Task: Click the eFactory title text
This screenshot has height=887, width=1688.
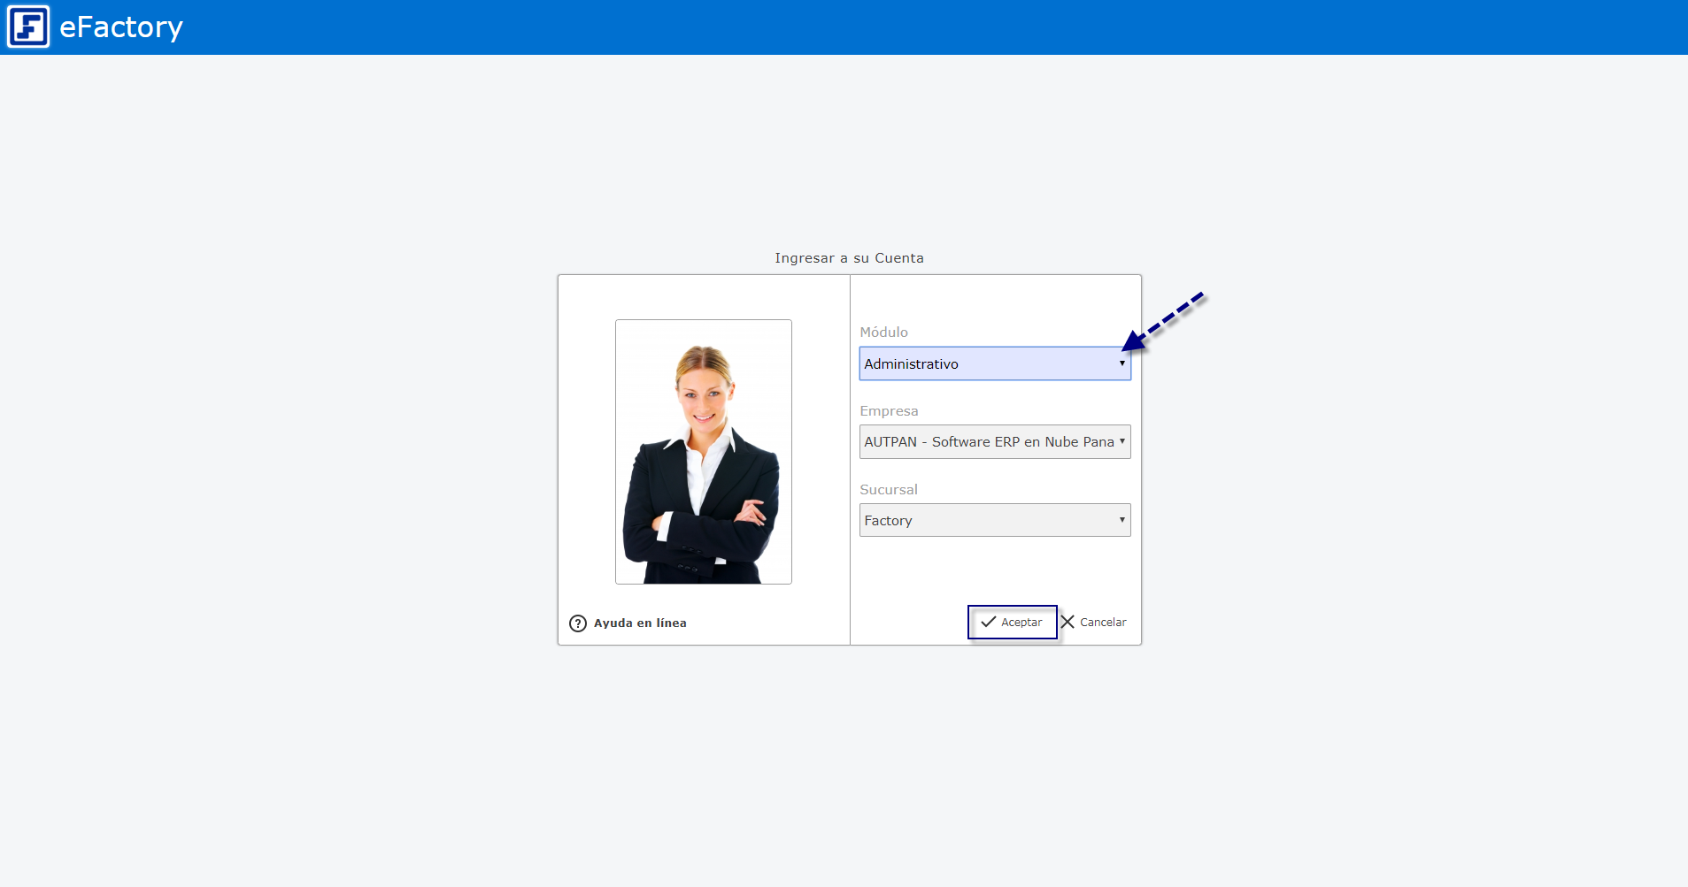Action: [x=121, y=27]
